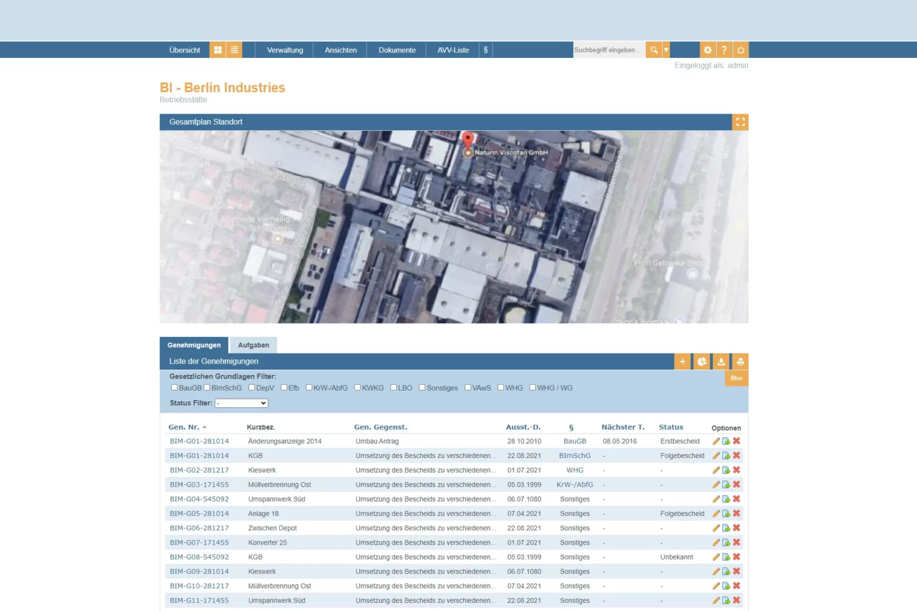Viewport: 917px width, 611px height.
Task: Check the Sonstiges filter checkbox
Action: (422, 388)
